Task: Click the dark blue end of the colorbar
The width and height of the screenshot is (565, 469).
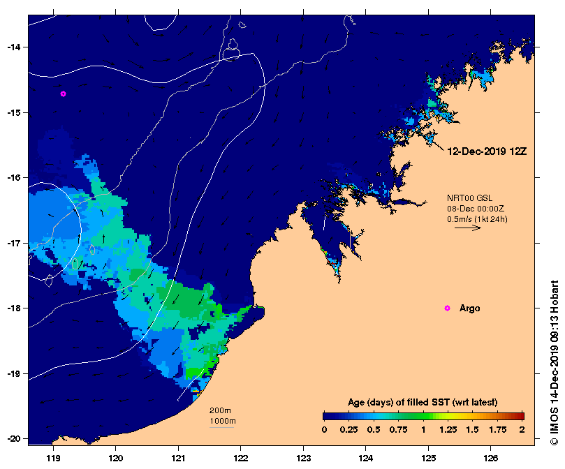Action: point(328,417)
